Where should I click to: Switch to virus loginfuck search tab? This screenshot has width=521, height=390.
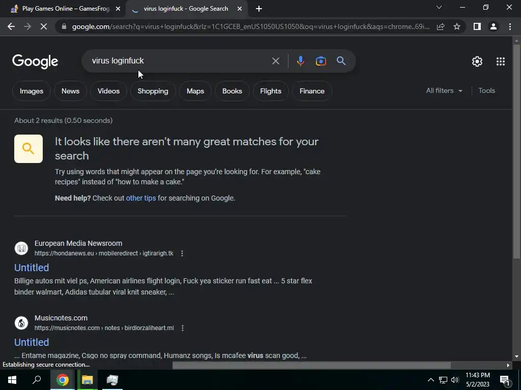click(186, 9)
